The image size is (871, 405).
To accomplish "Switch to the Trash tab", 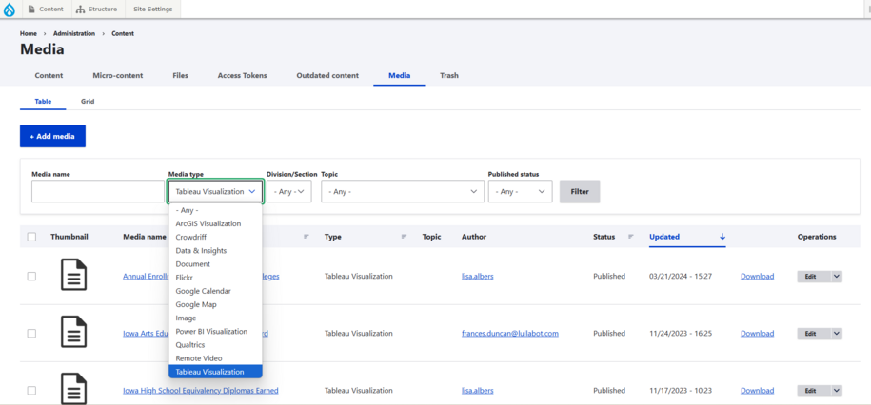I will (449, 75).
